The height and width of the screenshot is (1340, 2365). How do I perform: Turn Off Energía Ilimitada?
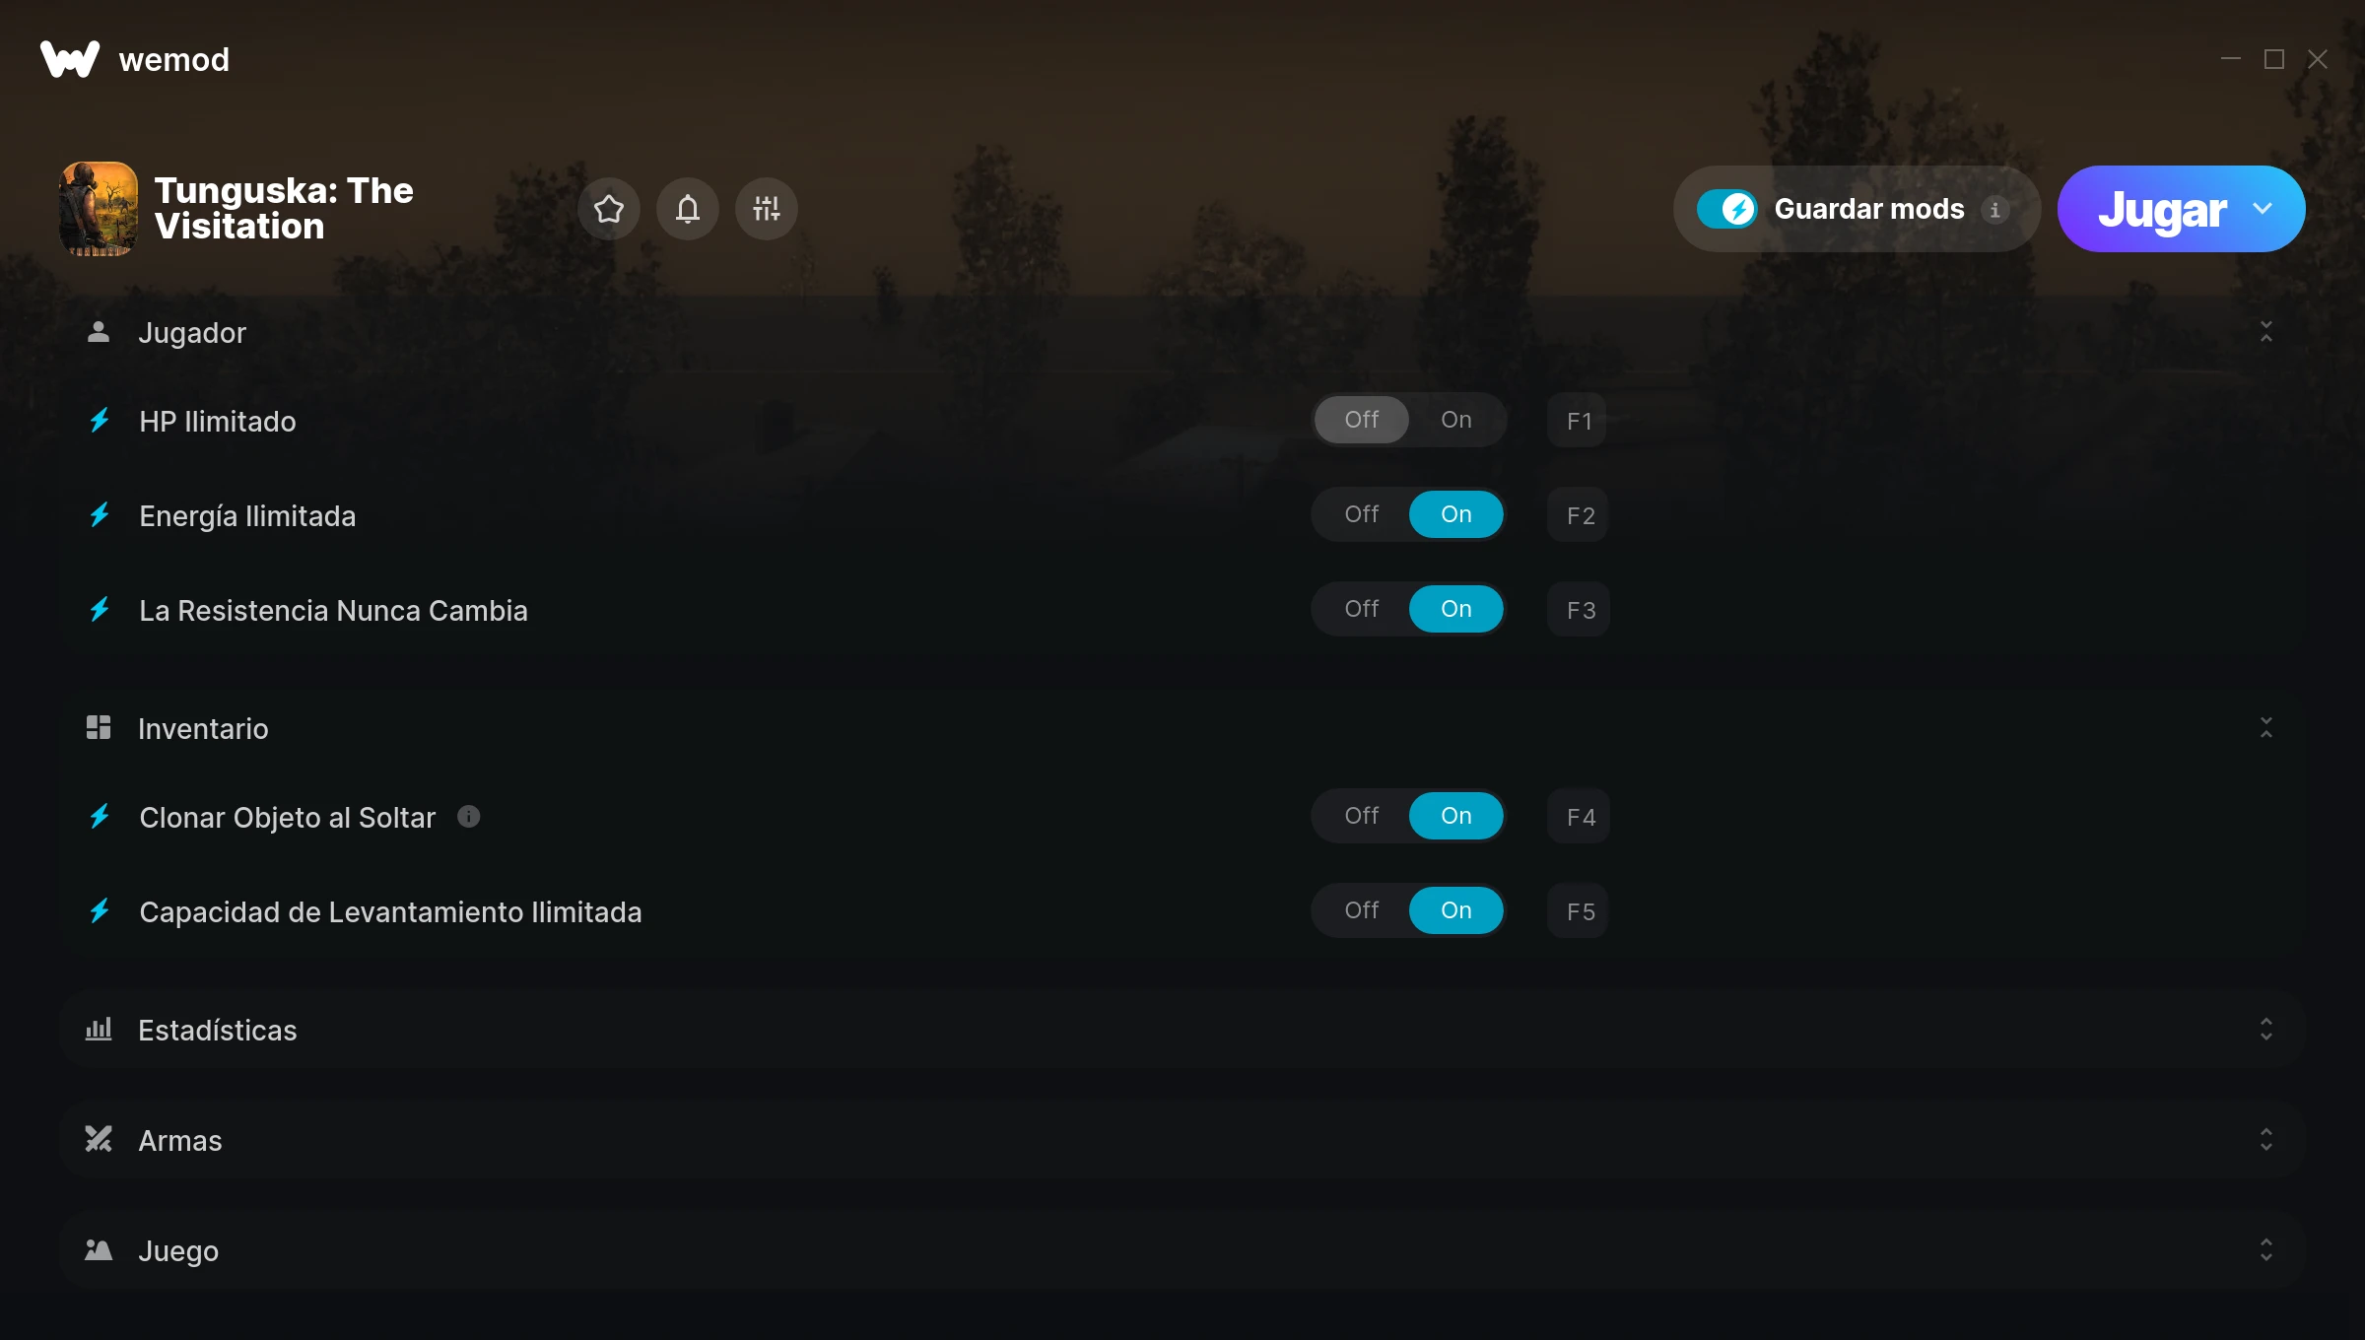point(1361,514)
